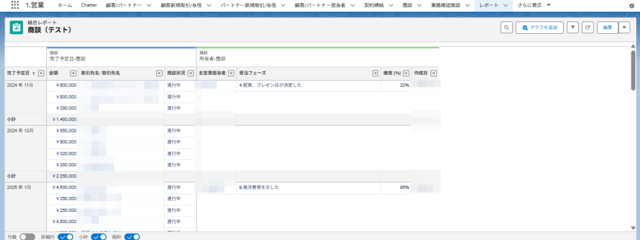This screenshot has height=240, width=640.
Task: Click the ¥850,000 amount cell
Action: click(x=66, y=131)
